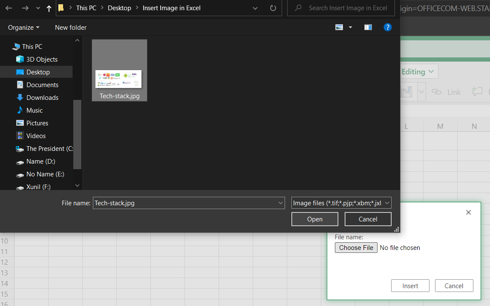This screenshot has width=490, height=306.
Task: Change the file view layout icon
Action: (339, 28)
